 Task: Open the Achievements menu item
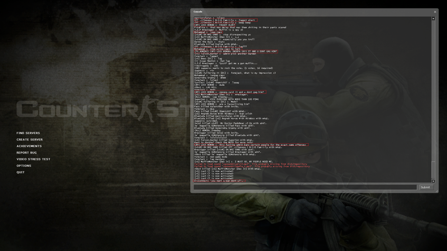coord(29,146)
